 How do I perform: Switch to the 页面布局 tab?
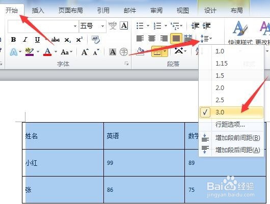pos(71,11)
